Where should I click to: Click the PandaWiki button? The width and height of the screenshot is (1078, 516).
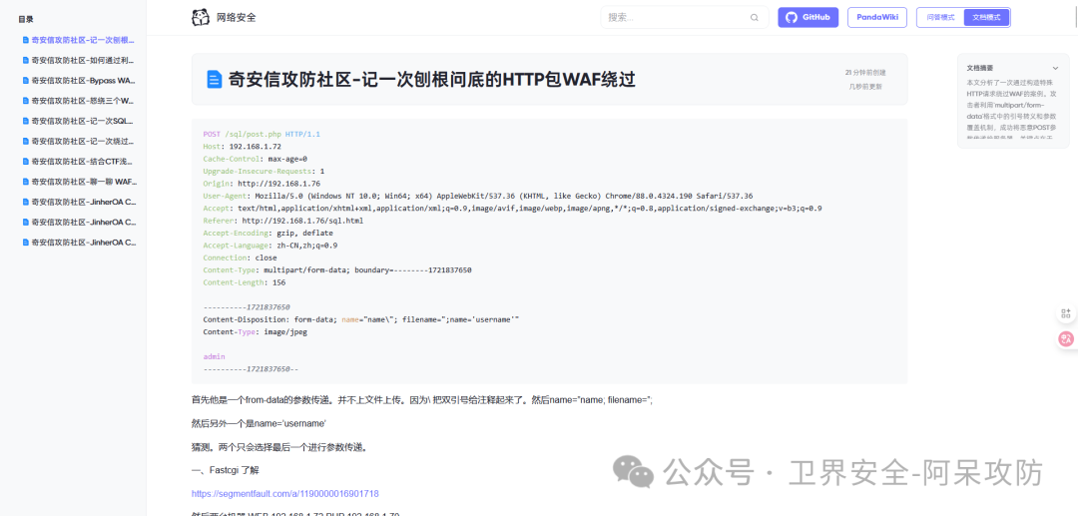(x=876, y=17)
